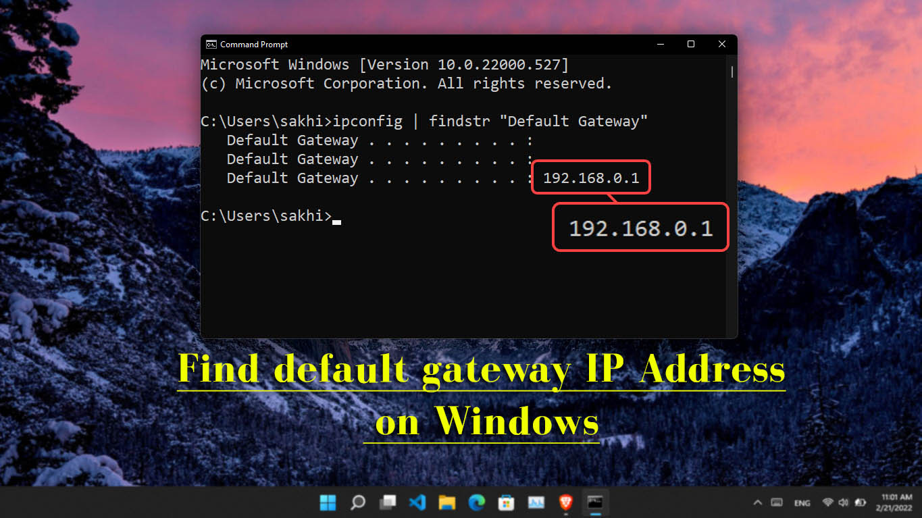922x518 pixels.
Task: Open File Explorer from the taskbar
Action: click(x=446, y=502)
